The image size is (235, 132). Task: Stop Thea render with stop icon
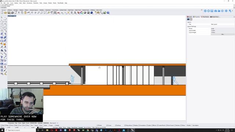[209, 11]
